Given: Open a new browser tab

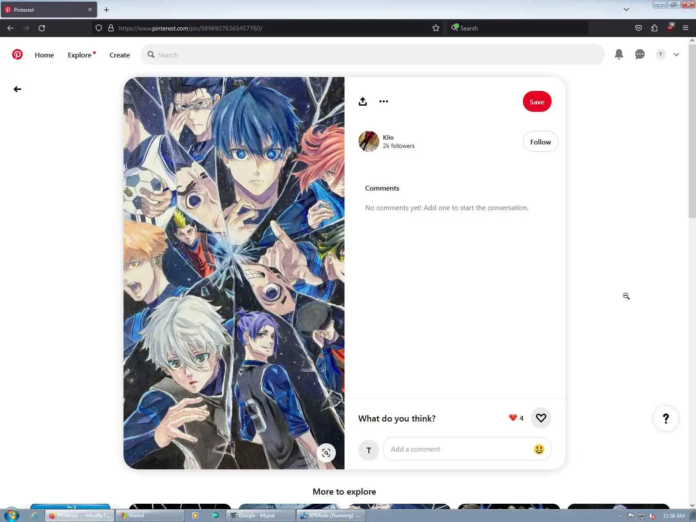Looking at the screenshot, I should (x=106, y=10).
